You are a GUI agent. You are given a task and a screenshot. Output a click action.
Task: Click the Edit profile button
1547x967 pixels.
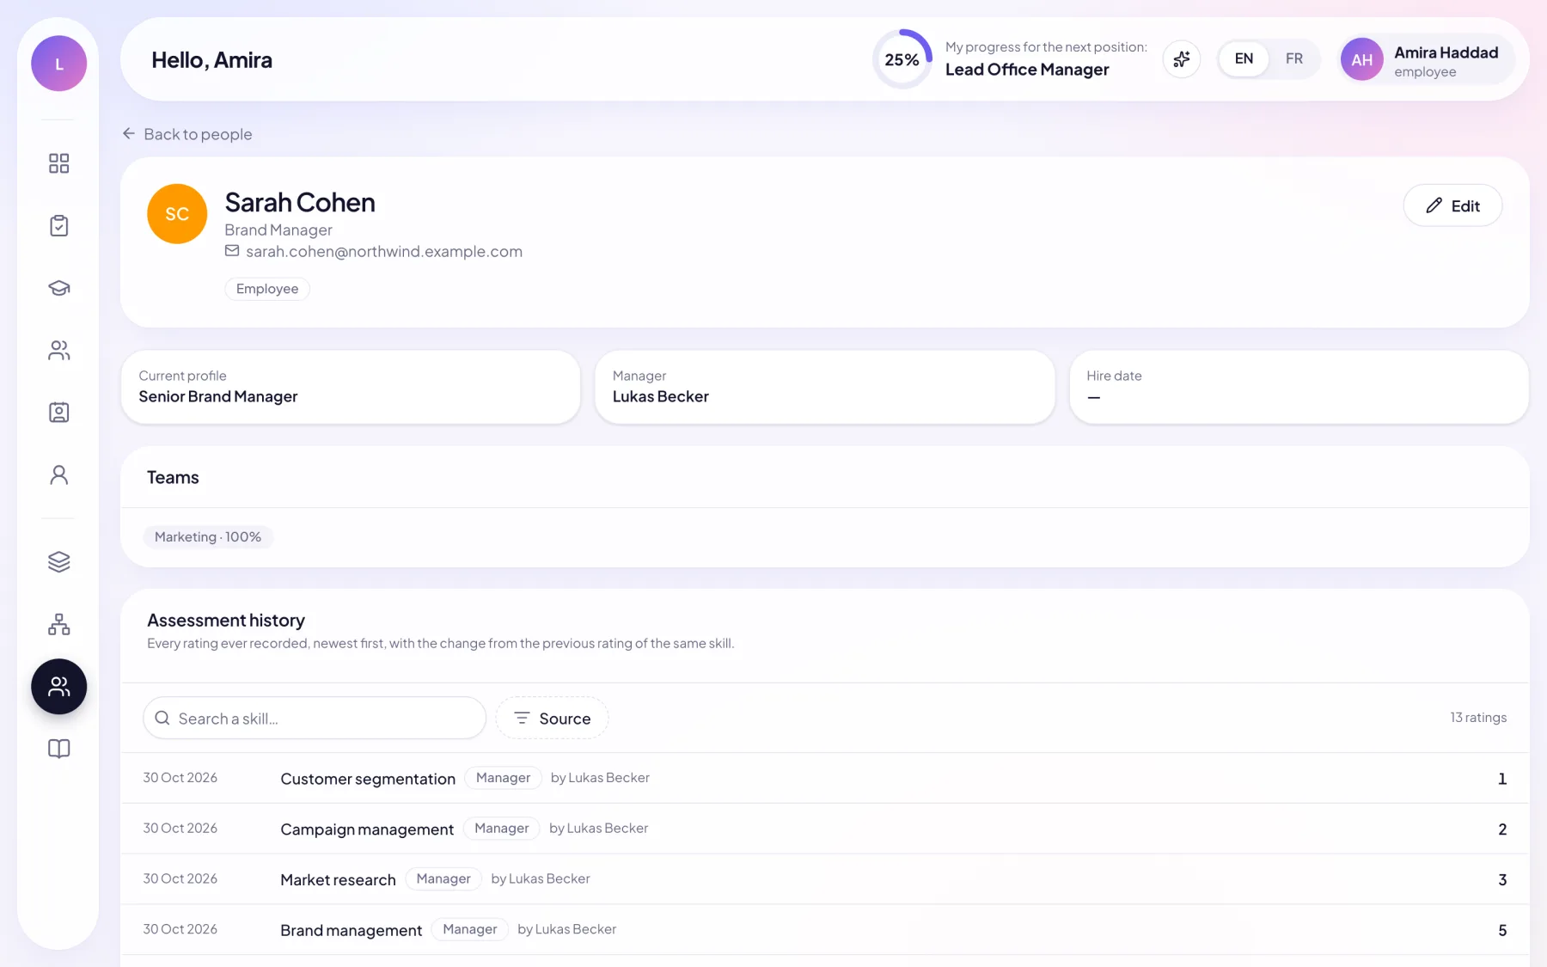point(1452,205)
